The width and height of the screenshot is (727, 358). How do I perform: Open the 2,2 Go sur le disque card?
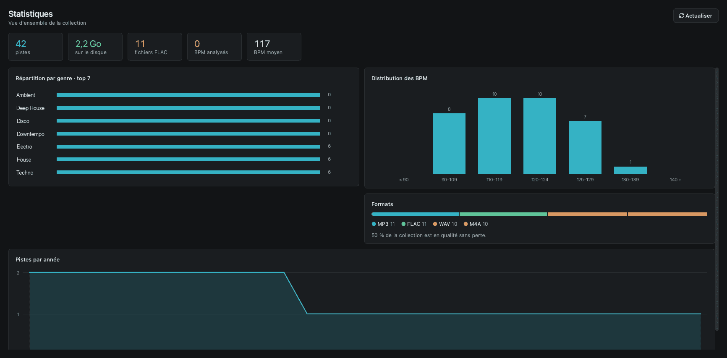click(x=95, y=47)
